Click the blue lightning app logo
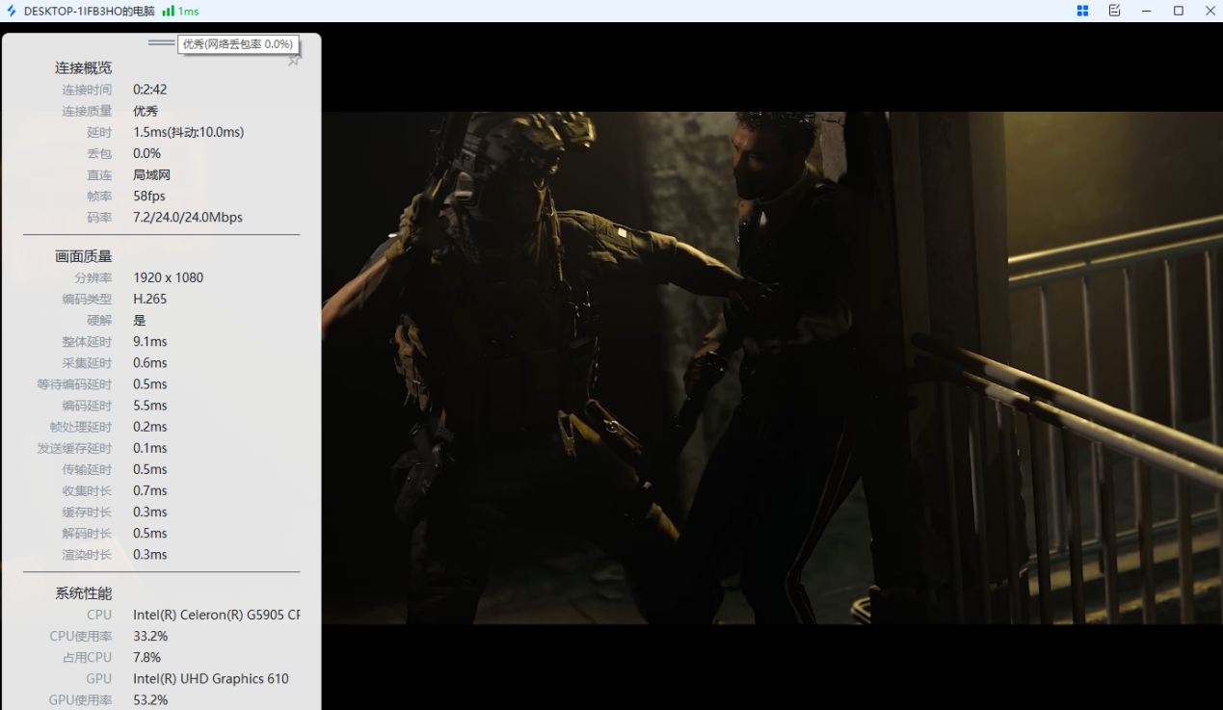The width and height of the screenshot is (1223, 710). 12,11
